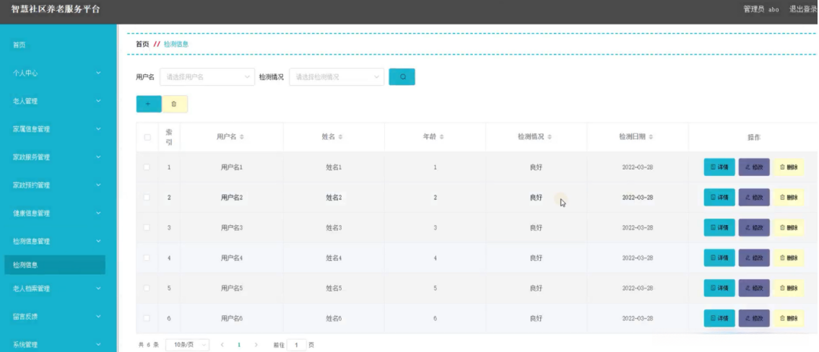819x352 pixels.
Task: Open the 10条/页 page size selector
Action: [x=187, y=345]
